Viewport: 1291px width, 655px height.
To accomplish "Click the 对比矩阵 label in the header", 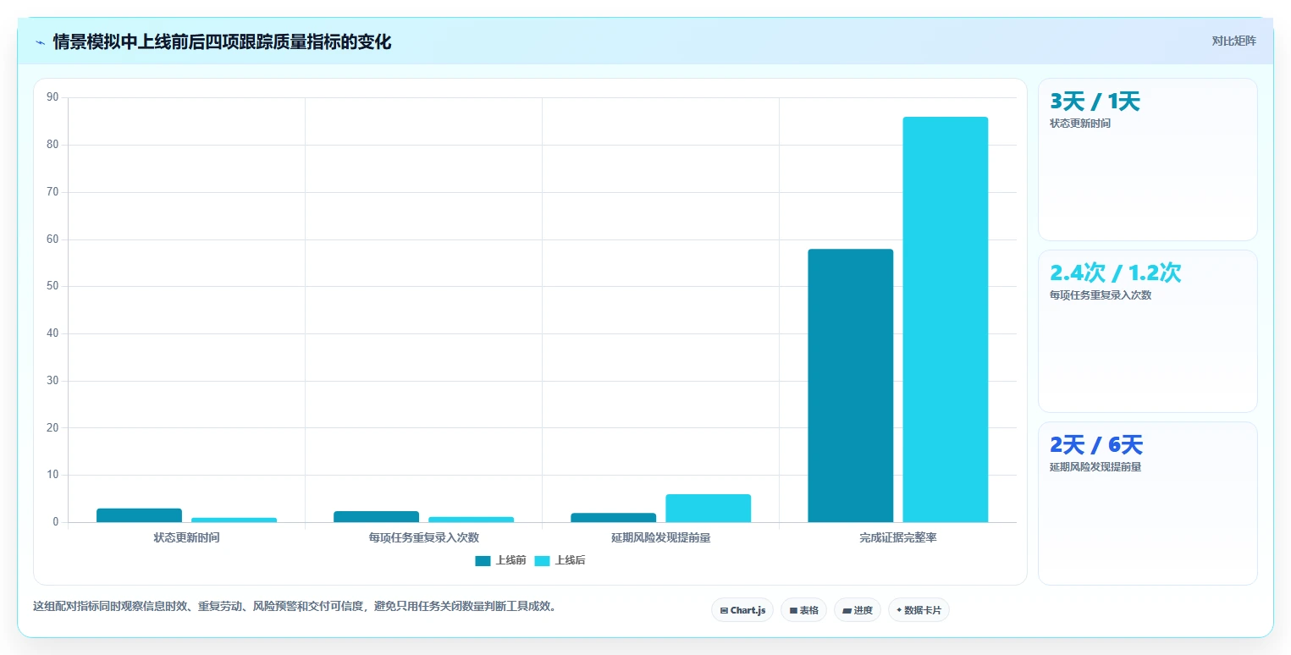I will [1233, 41].
